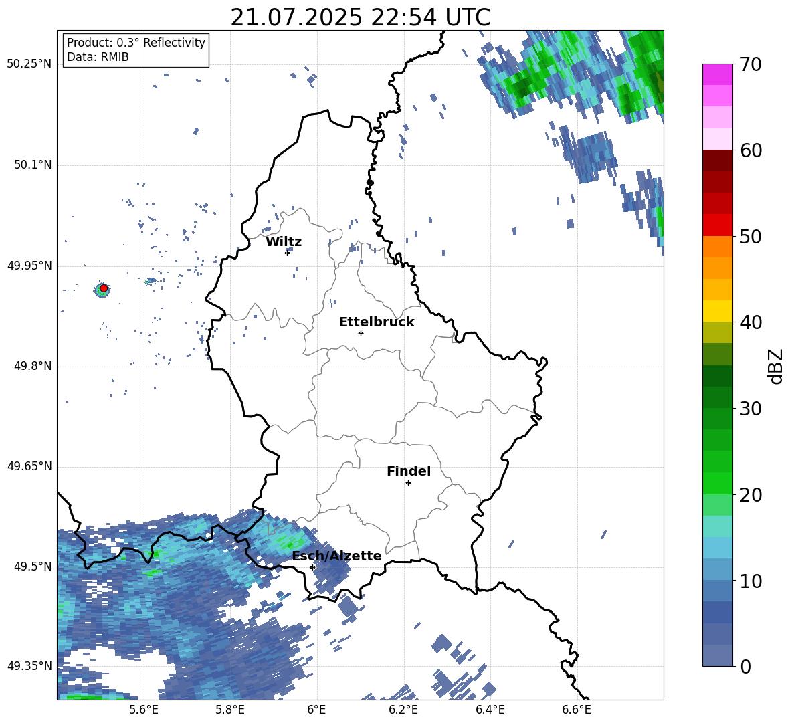Click the 6.4°E longitude label
792x723 pixels.
(490, 710)
